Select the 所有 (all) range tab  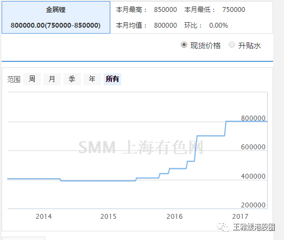click(112, 79)
